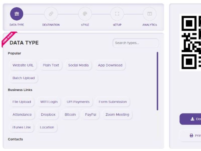Click the data type list scrollbar
201x151 pixels.
click(157, 81)
